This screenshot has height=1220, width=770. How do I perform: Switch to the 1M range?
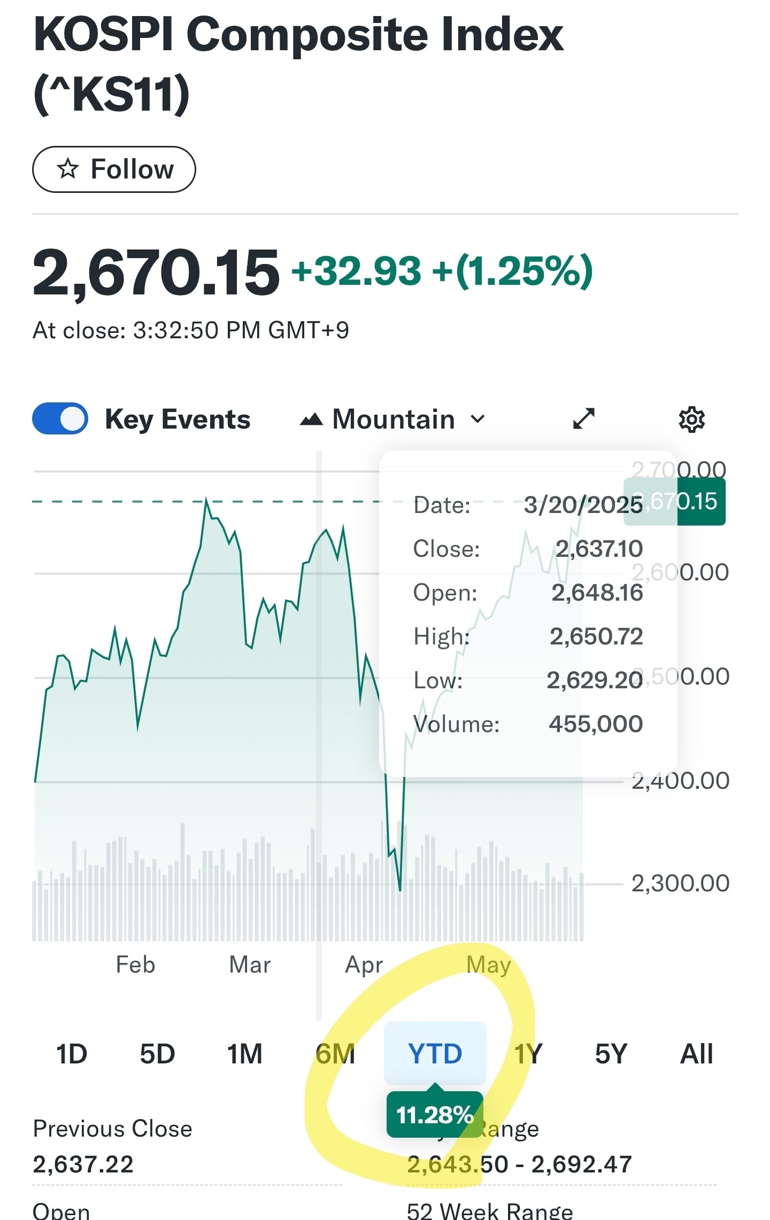tap(244, 1054)
